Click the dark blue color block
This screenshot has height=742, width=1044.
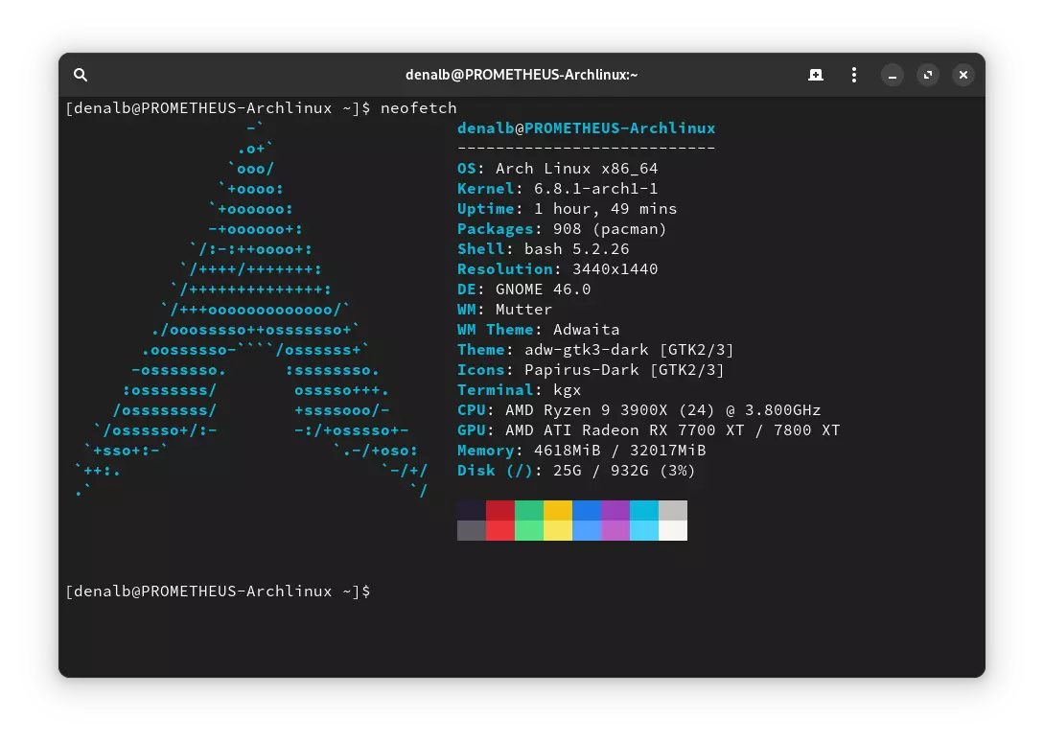tap(587, 510)
